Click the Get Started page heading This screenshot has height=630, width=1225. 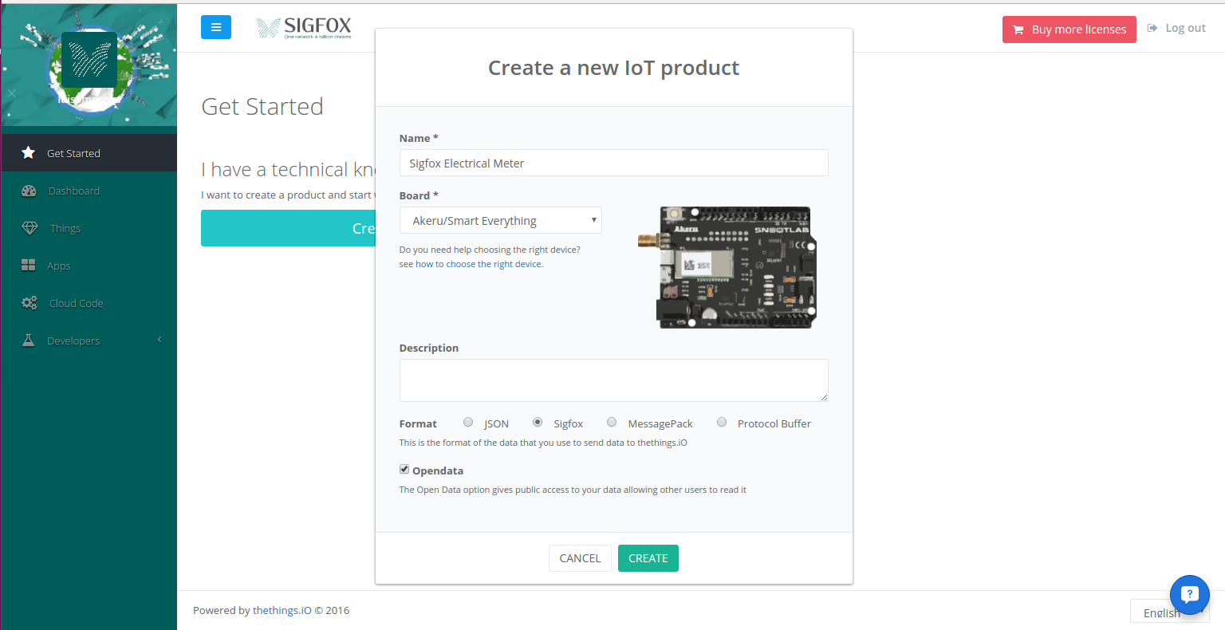pyautogui.click(x=262, y=106)
